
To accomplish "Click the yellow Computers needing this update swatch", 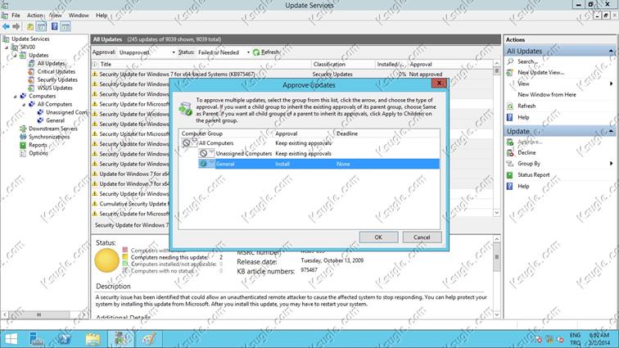I will tap(125, 257).
